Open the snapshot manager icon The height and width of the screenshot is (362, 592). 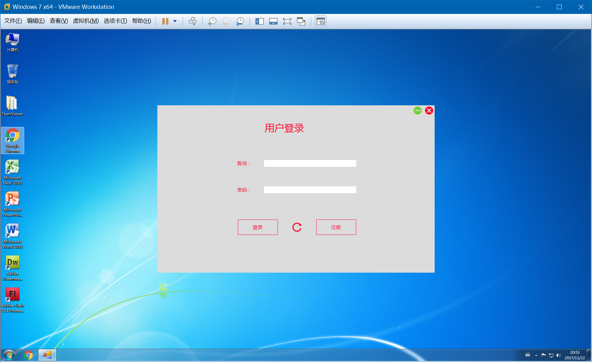[240, 21]
